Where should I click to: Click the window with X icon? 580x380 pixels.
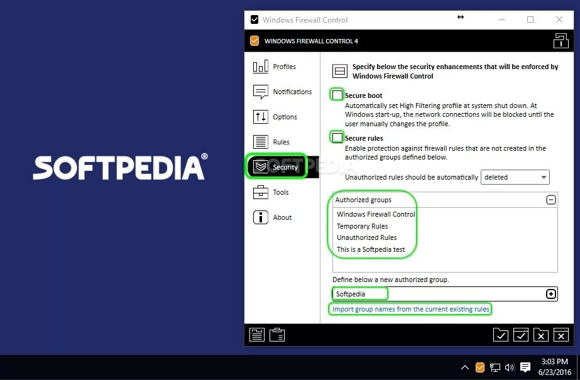[561, 335]
